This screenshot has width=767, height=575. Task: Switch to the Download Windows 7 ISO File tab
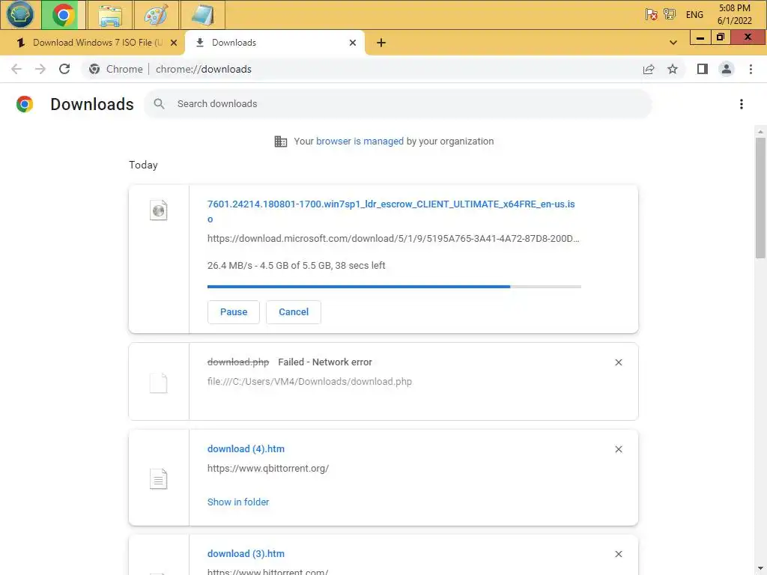[97, 43]
